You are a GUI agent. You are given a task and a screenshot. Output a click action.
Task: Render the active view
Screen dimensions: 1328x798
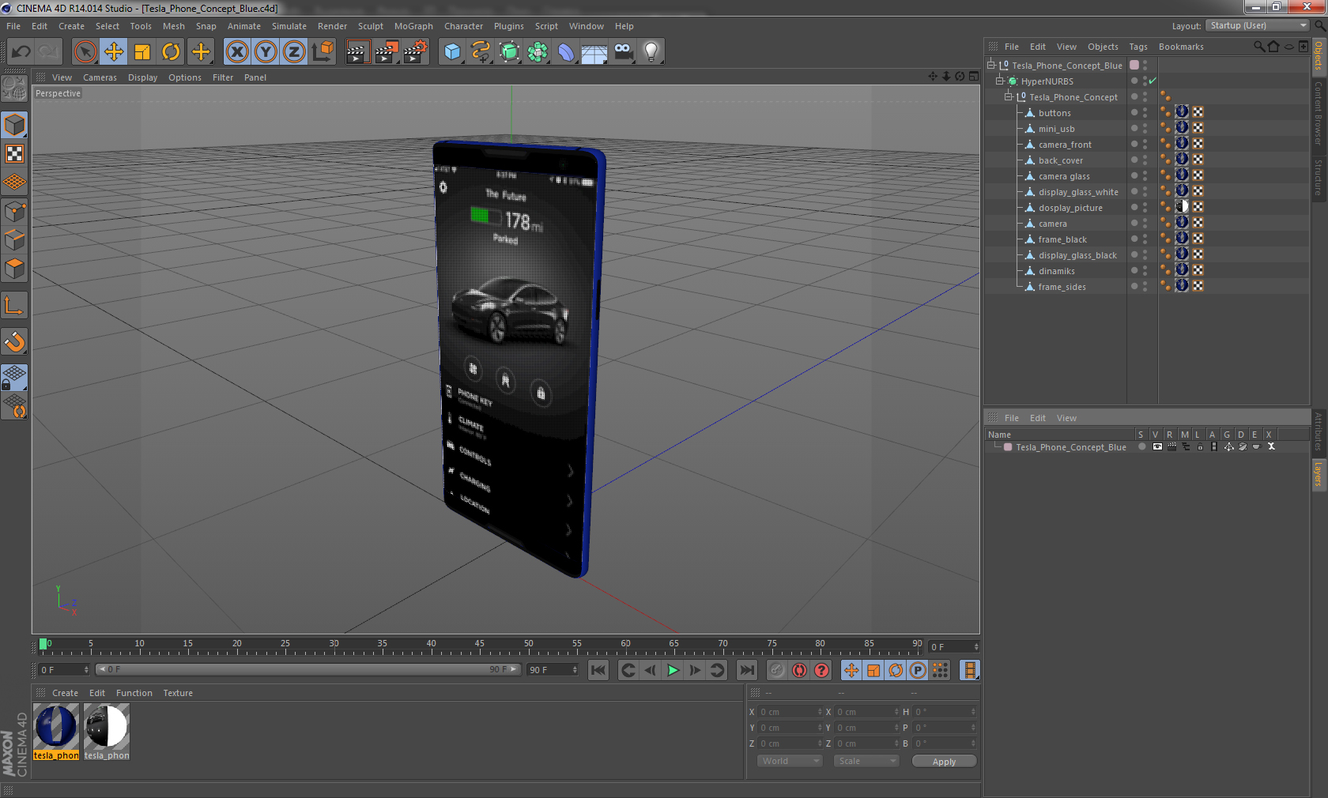[357, 52]
